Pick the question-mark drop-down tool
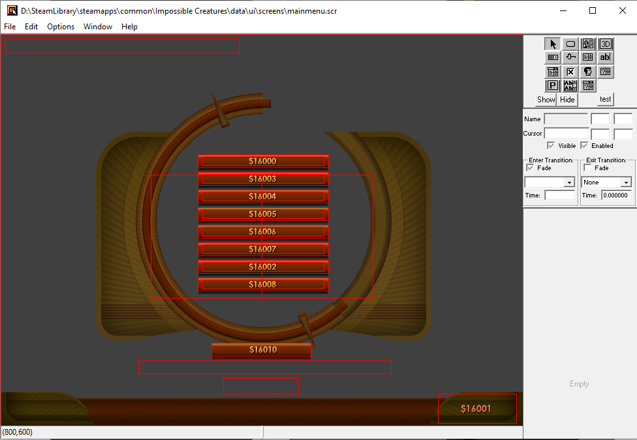 click(x=588, y=85)
